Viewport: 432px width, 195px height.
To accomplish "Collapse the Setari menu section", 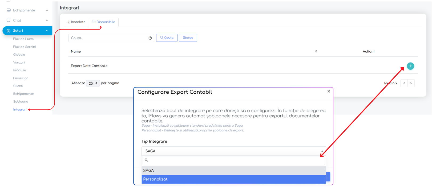I will (x=47, y=31).
